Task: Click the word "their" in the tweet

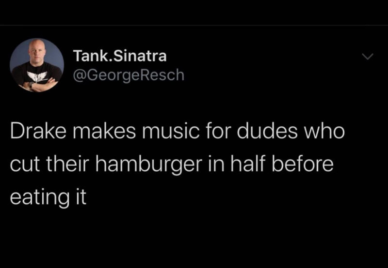Action: (62, 164)
